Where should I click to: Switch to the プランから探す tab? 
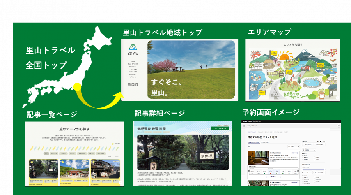(x=265, y=142)
